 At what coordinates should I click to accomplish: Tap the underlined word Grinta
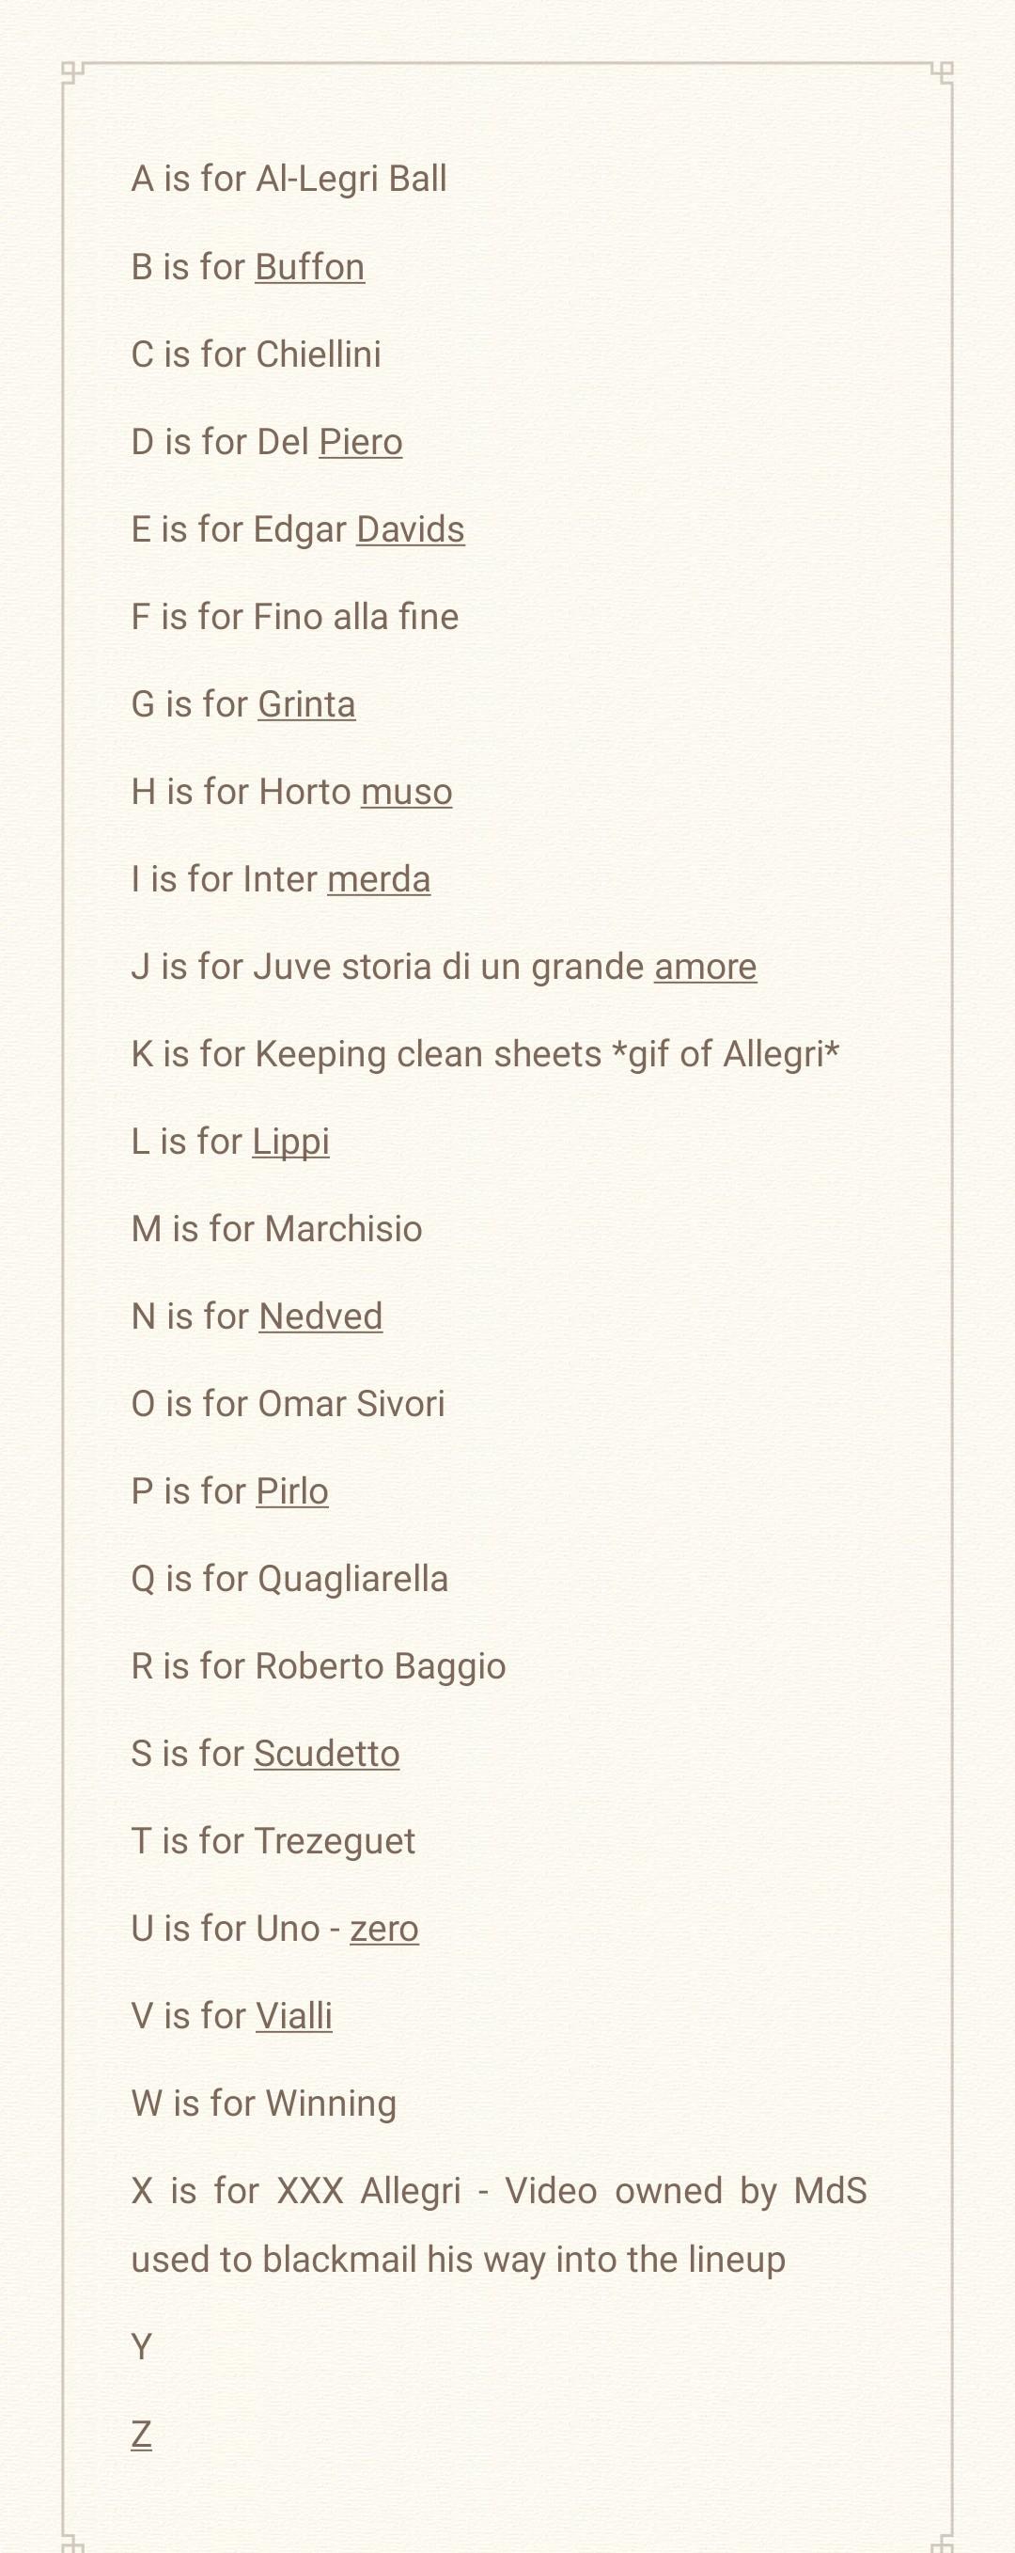[x=307, y=703]
